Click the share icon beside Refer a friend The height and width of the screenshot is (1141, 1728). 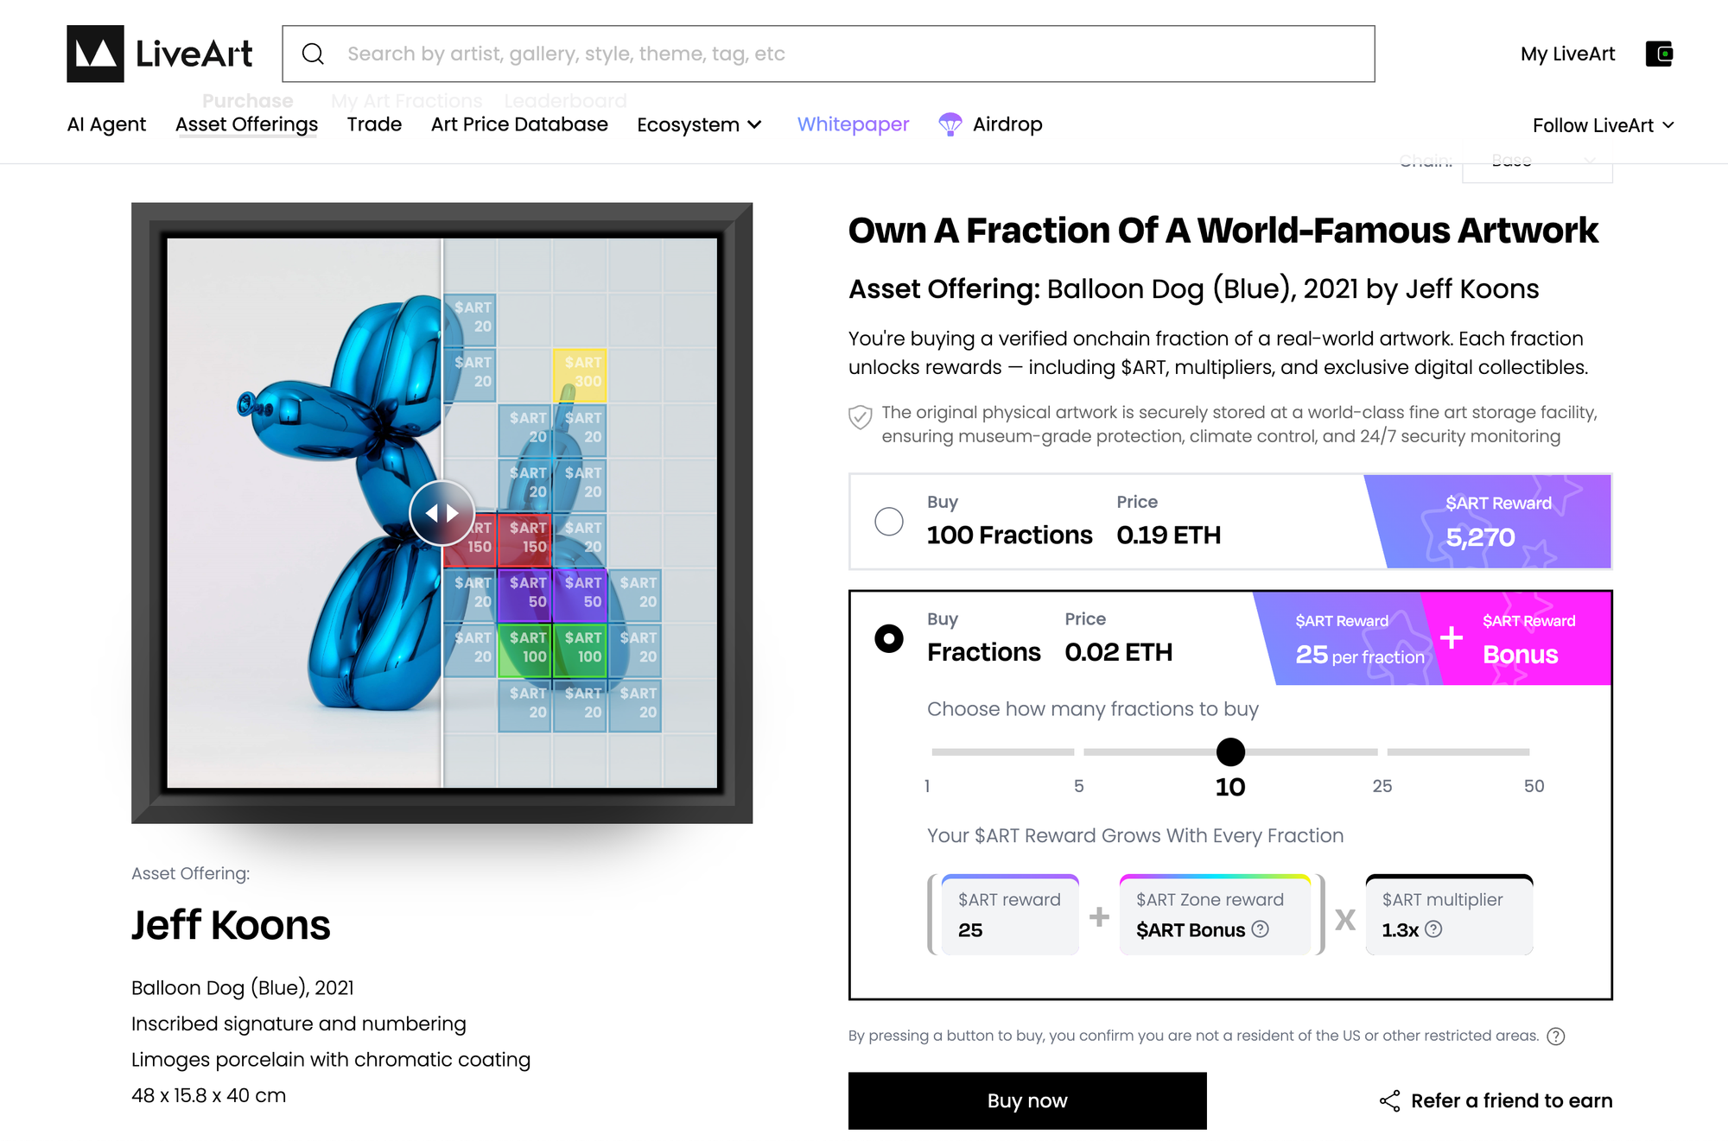click(1390, 1100)
